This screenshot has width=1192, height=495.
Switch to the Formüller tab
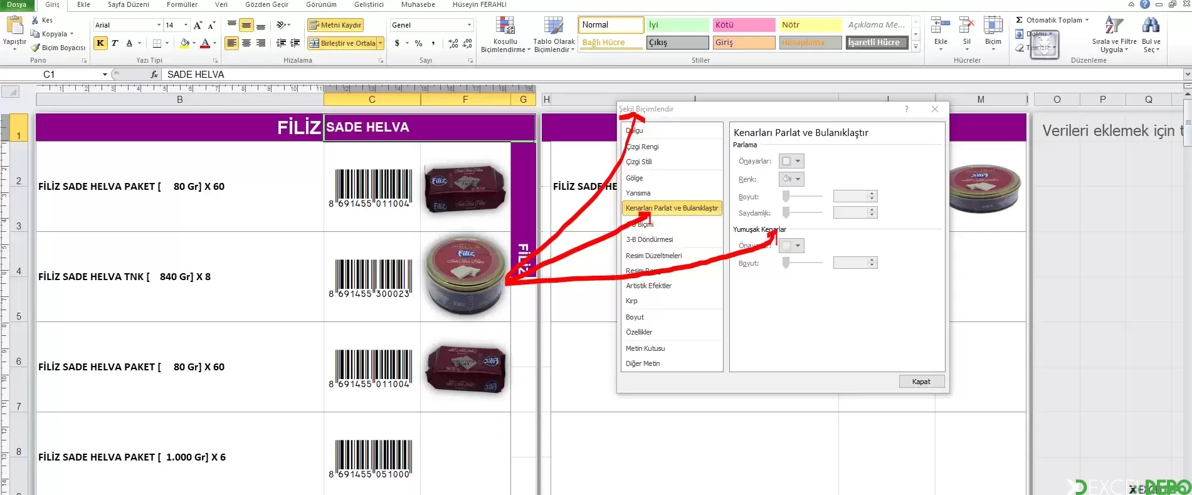point(182,4)
